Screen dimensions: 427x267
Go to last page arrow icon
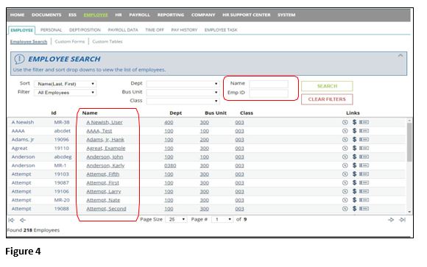[402, 220]
